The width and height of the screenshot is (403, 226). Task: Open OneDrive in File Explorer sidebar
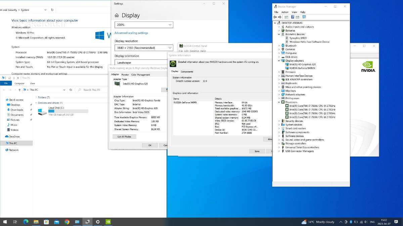12,137
